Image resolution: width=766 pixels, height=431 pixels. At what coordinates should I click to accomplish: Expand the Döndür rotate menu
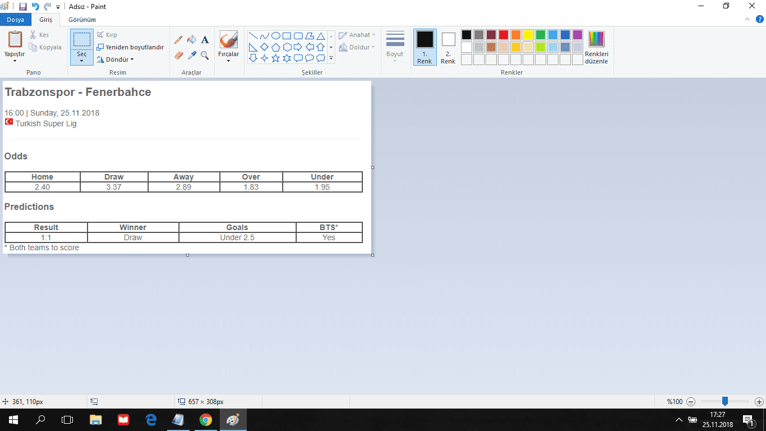coord(115,59)
